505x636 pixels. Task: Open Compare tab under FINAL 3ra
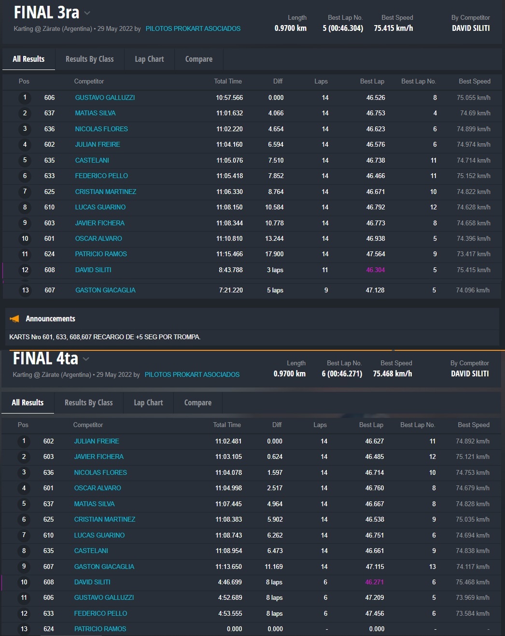click(198, 59)
